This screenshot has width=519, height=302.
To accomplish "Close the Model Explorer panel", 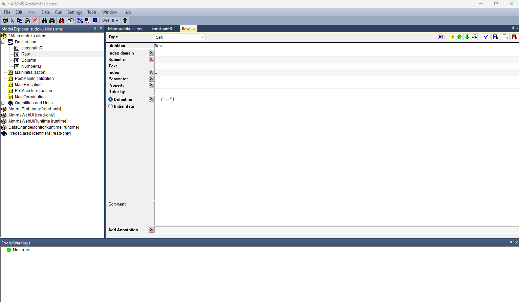I will [101, 28].
